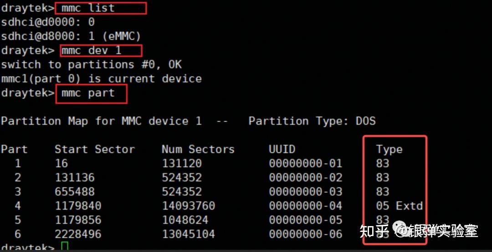This screenshot has height=252, width=492.
Task: Click the "Part" column header
Action: tap(14, 149)
